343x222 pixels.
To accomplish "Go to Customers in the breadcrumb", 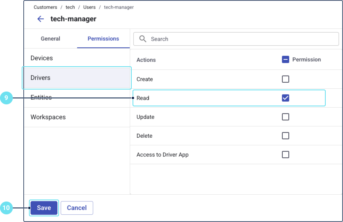I will pyautogui.click(x=45, y=7).
